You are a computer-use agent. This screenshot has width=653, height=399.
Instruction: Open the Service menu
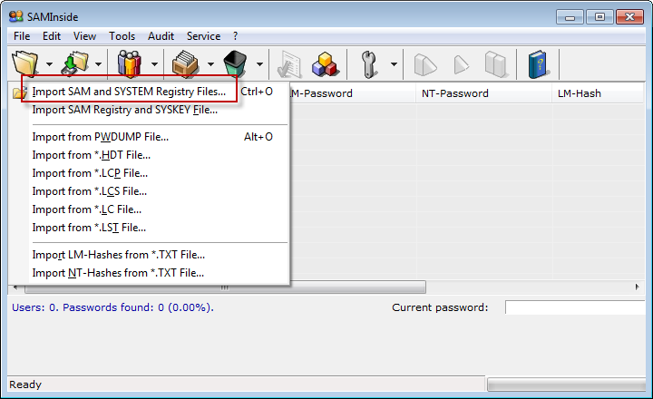pyautogui.click(x=204, y=36)
